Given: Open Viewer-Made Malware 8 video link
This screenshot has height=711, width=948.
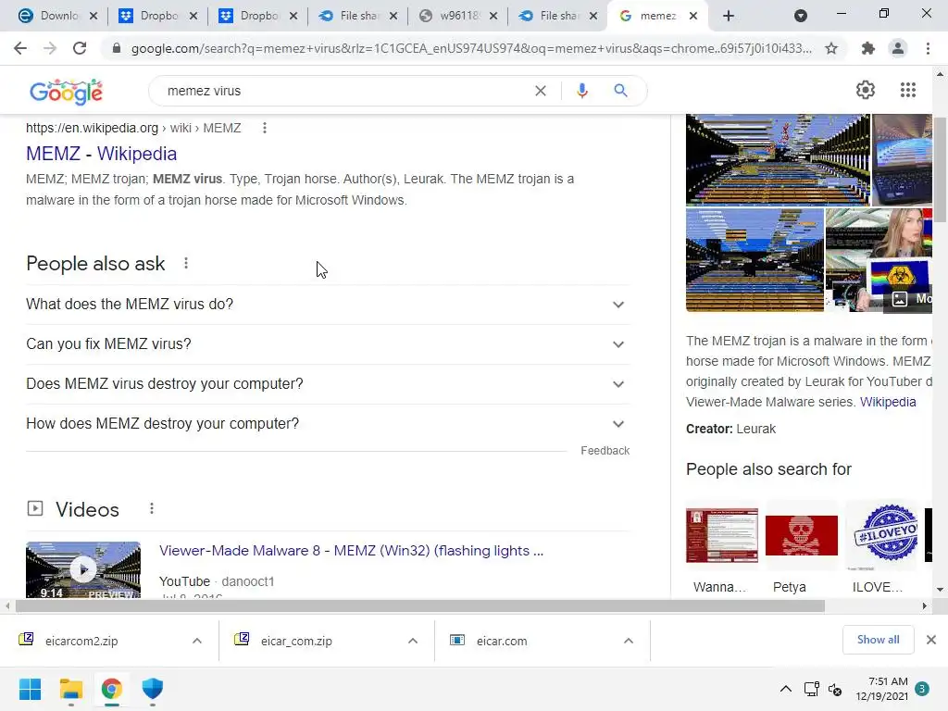Looking at the screenshot, I should tap(351, 551).
